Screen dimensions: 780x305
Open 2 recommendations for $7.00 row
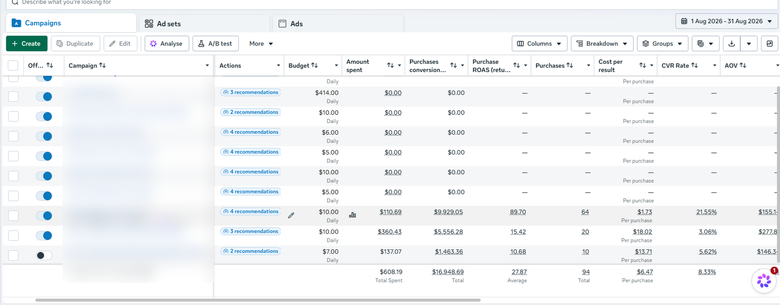tap(251, 251)
